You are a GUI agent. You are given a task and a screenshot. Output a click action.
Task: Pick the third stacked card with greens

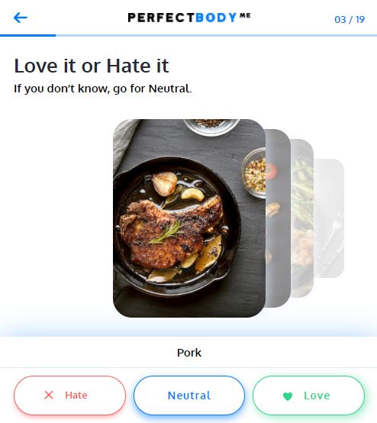(x=302, y=218)
